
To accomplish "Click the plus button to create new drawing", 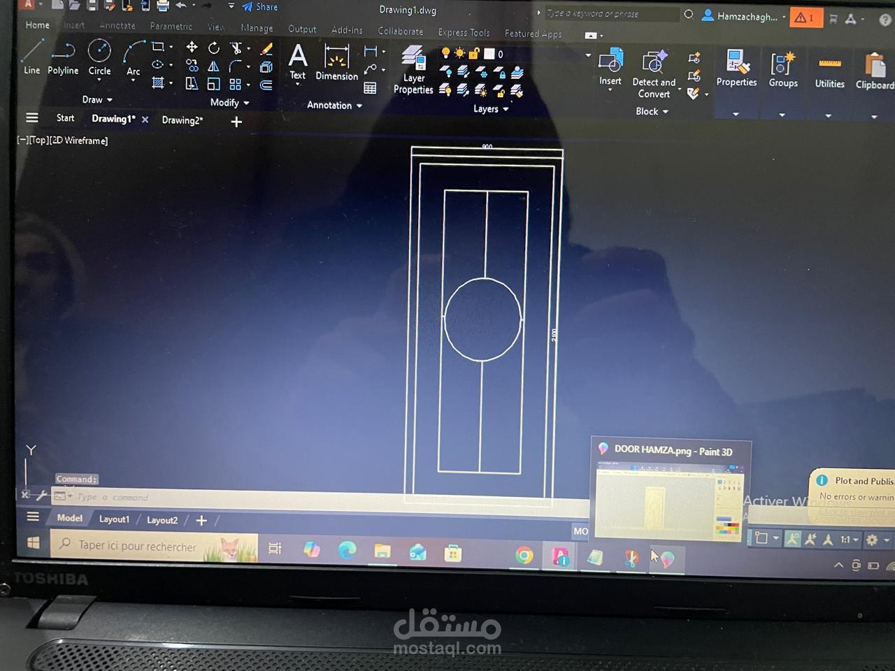I will pyautogui.click(x=236, y=122).
